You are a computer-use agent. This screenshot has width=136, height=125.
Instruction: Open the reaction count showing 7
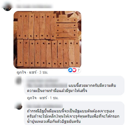79,70
